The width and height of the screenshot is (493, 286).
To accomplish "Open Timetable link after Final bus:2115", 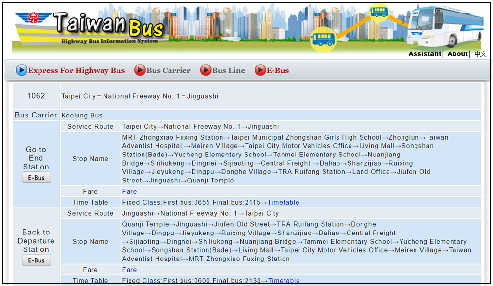I will 283,202.
